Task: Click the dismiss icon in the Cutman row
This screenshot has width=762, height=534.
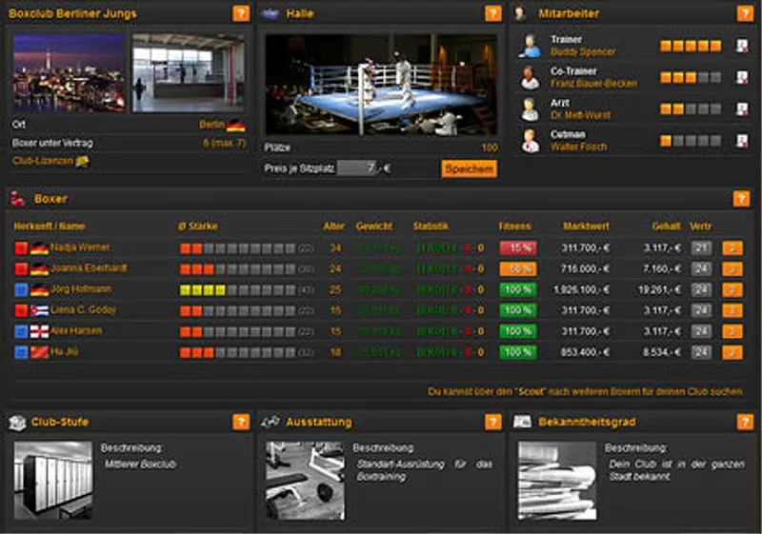Action: 742,141
